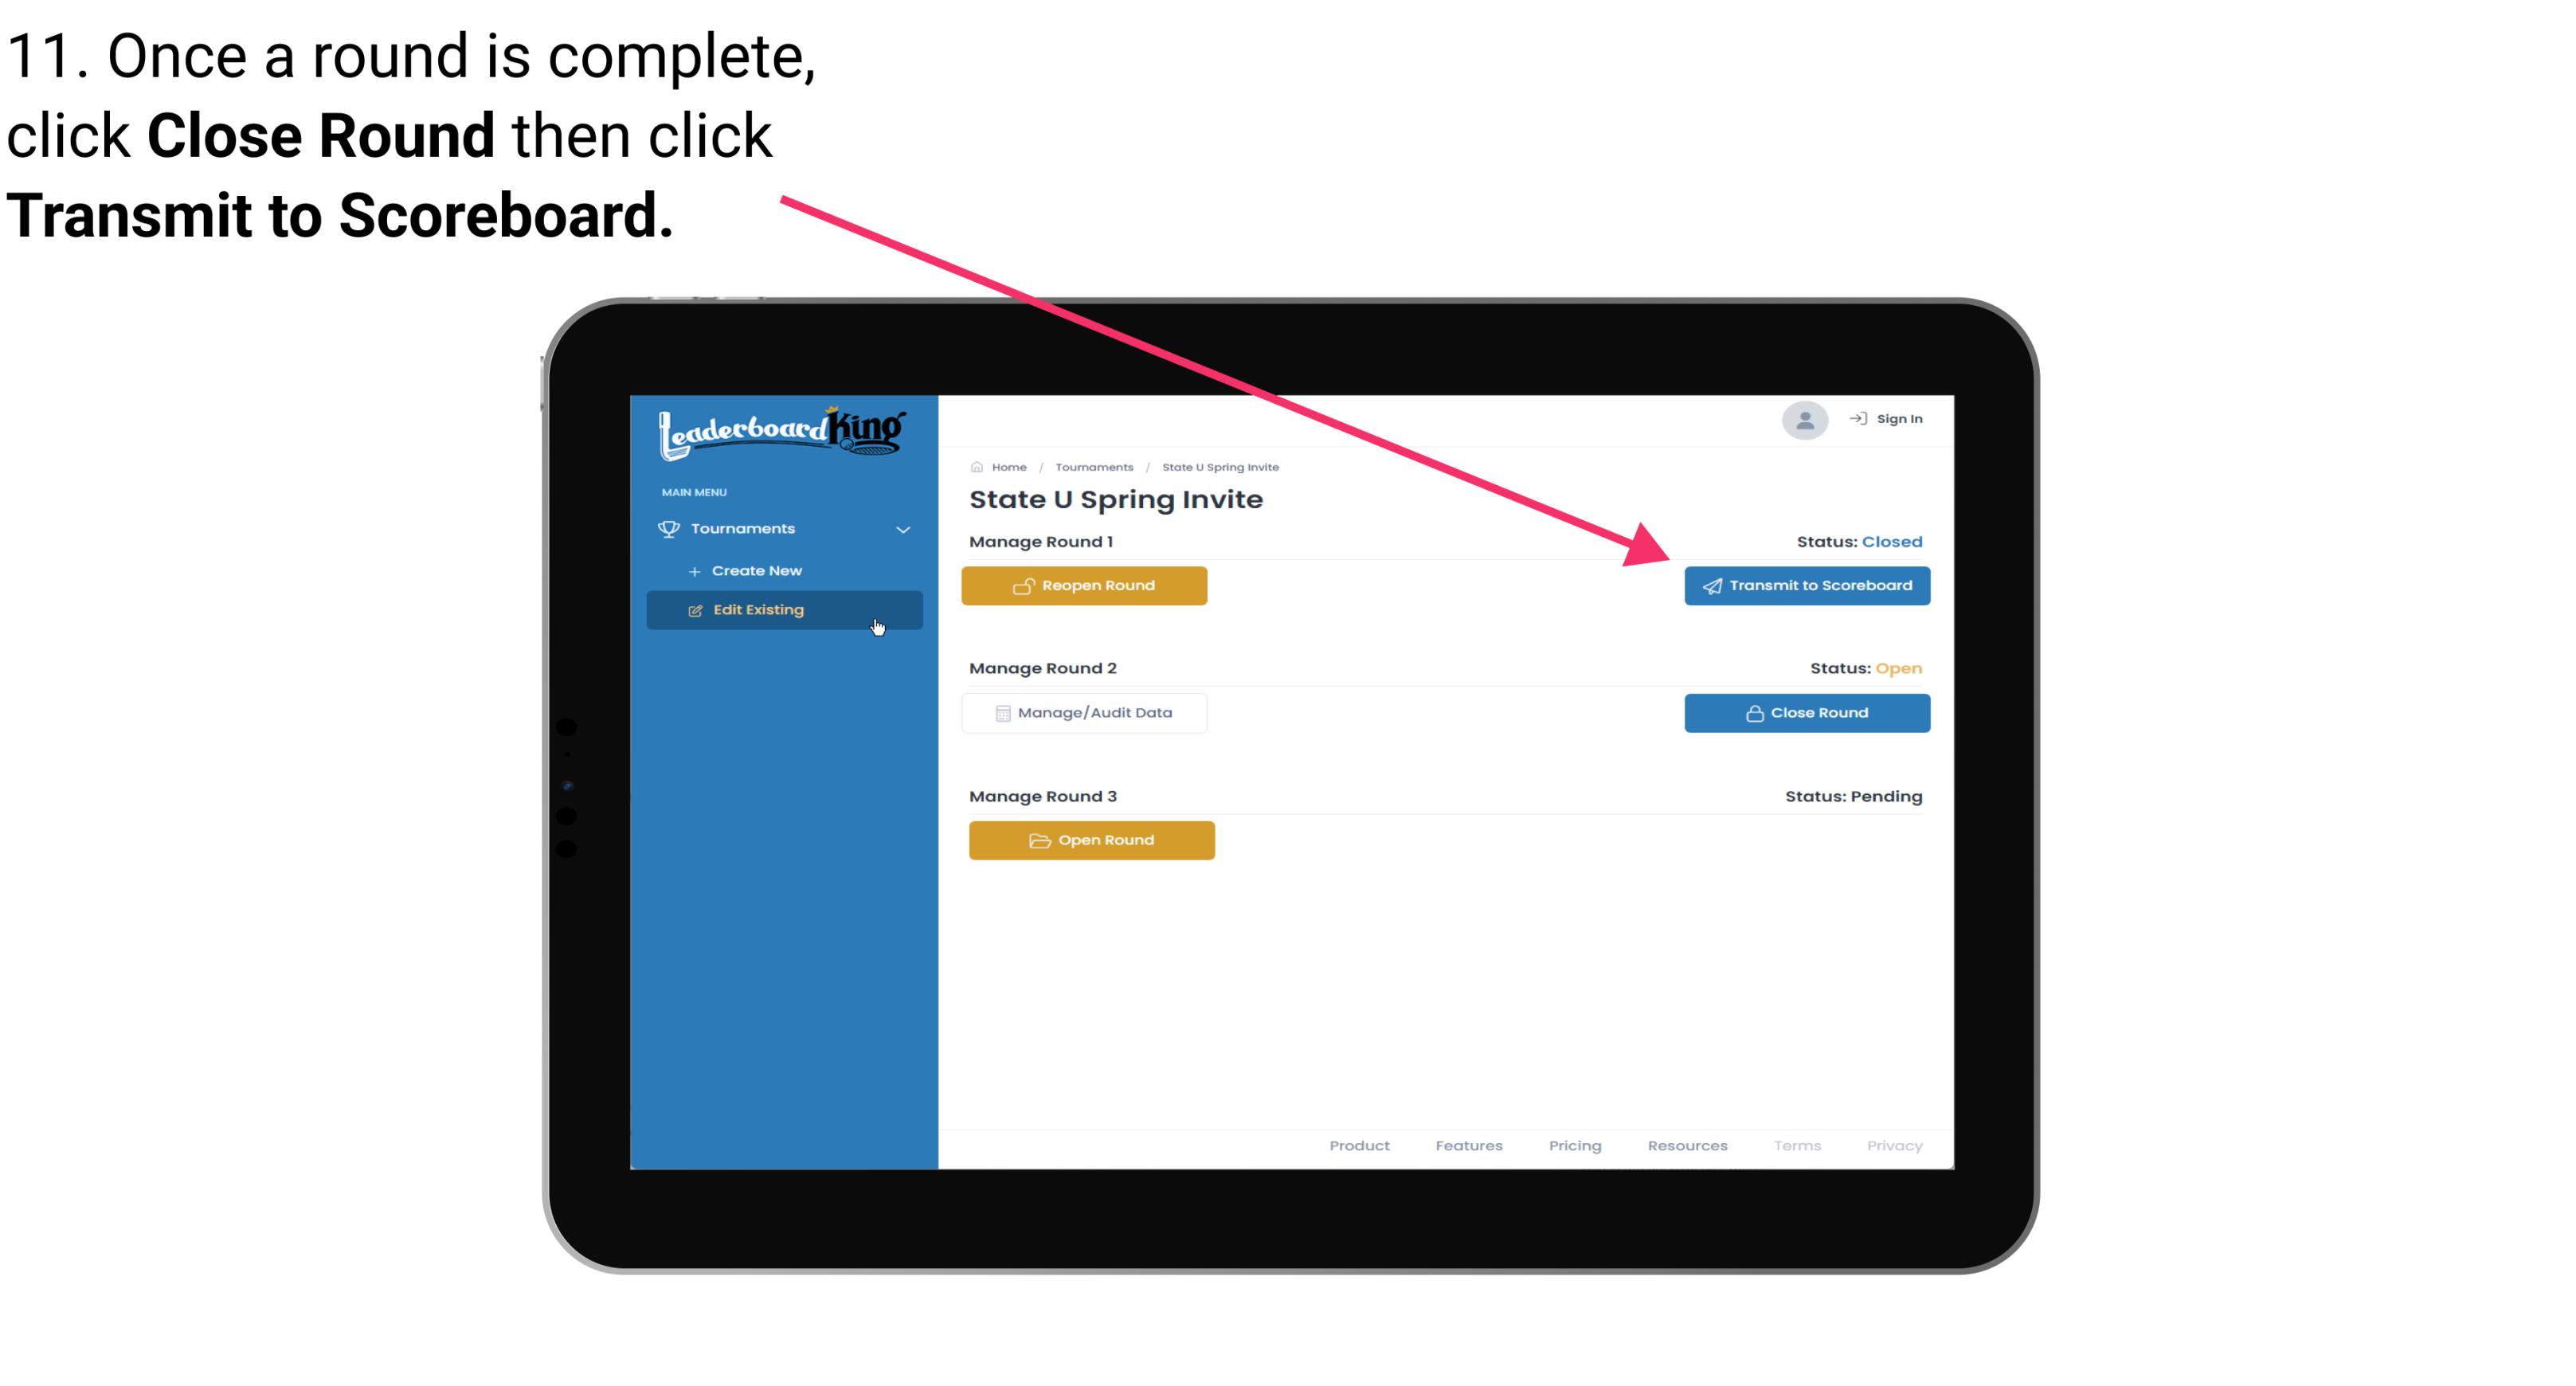
Task: Click the Close Round button for Round 2
Action: click(1805, 712)
